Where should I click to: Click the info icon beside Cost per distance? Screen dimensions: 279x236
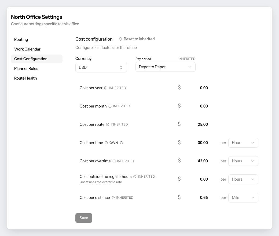tap(113, 198)
